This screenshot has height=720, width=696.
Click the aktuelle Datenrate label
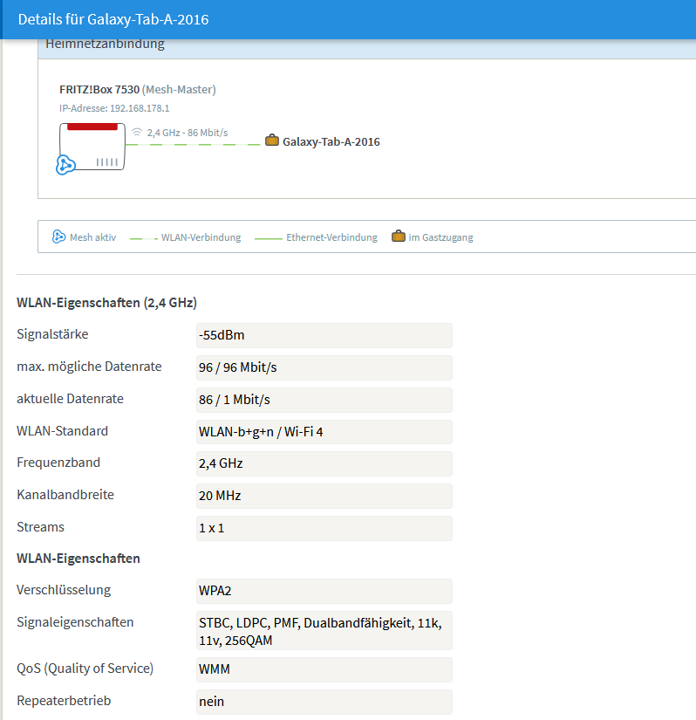[x=70, y=399]
